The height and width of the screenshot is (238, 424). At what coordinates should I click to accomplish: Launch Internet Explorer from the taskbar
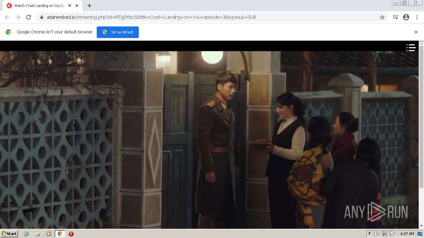[26, 234]
